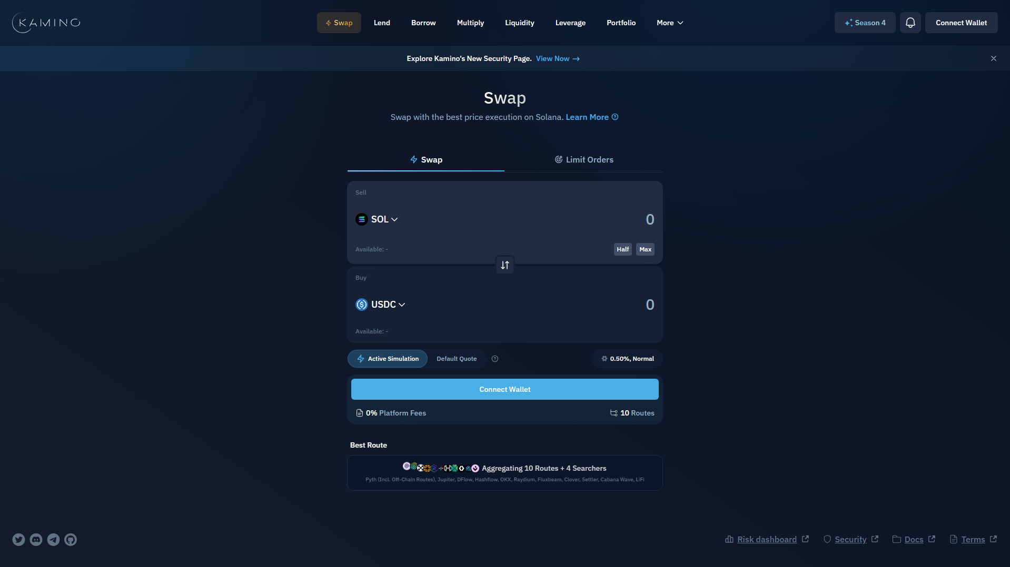The image size is (1010, 567).
Task: Open the Leverage page
Action: (x=570, y=23)
